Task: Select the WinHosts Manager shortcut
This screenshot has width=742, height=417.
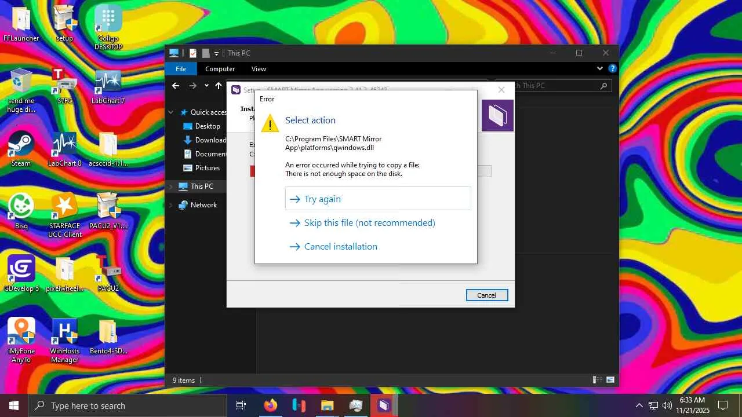Action: [x=64, y=341]
